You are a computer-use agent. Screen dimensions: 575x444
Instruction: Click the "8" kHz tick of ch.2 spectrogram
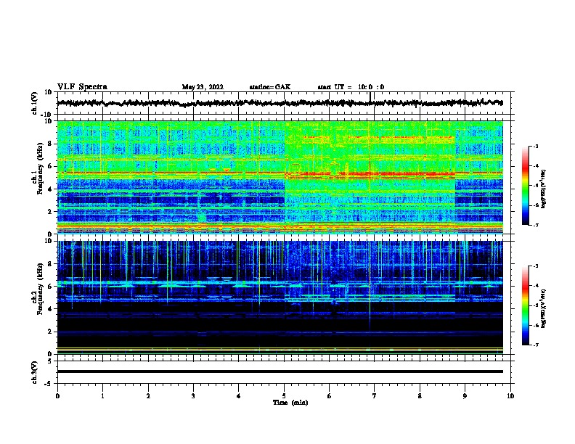50,264
